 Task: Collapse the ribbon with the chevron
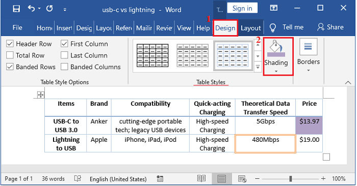(x=348, y=82)
